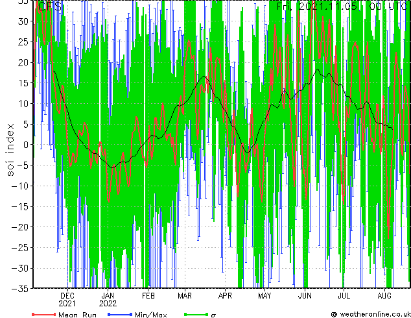Click the '-30' y-axis tick value
This screenshot has width=411, height=318.
pyautogui.click(x=20, y=268)
